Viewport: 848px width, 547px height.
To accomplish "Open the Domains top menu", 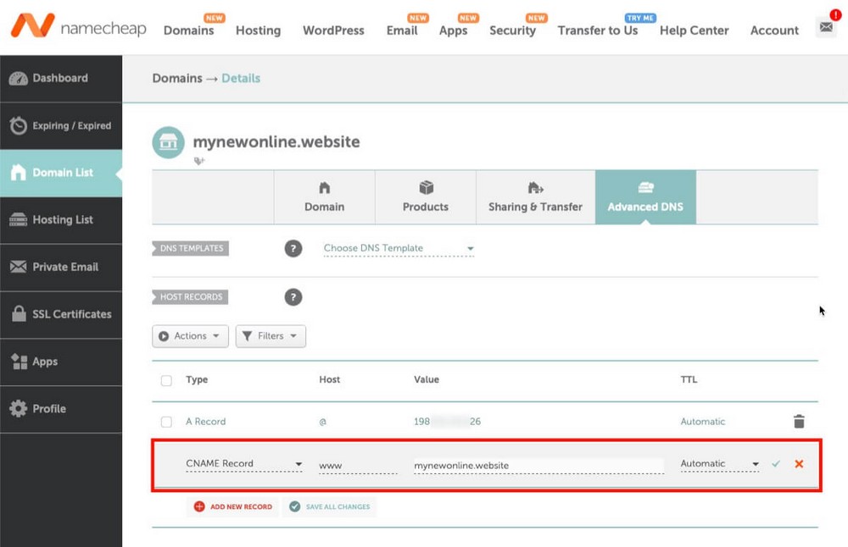I will click(x=189, y=30).
